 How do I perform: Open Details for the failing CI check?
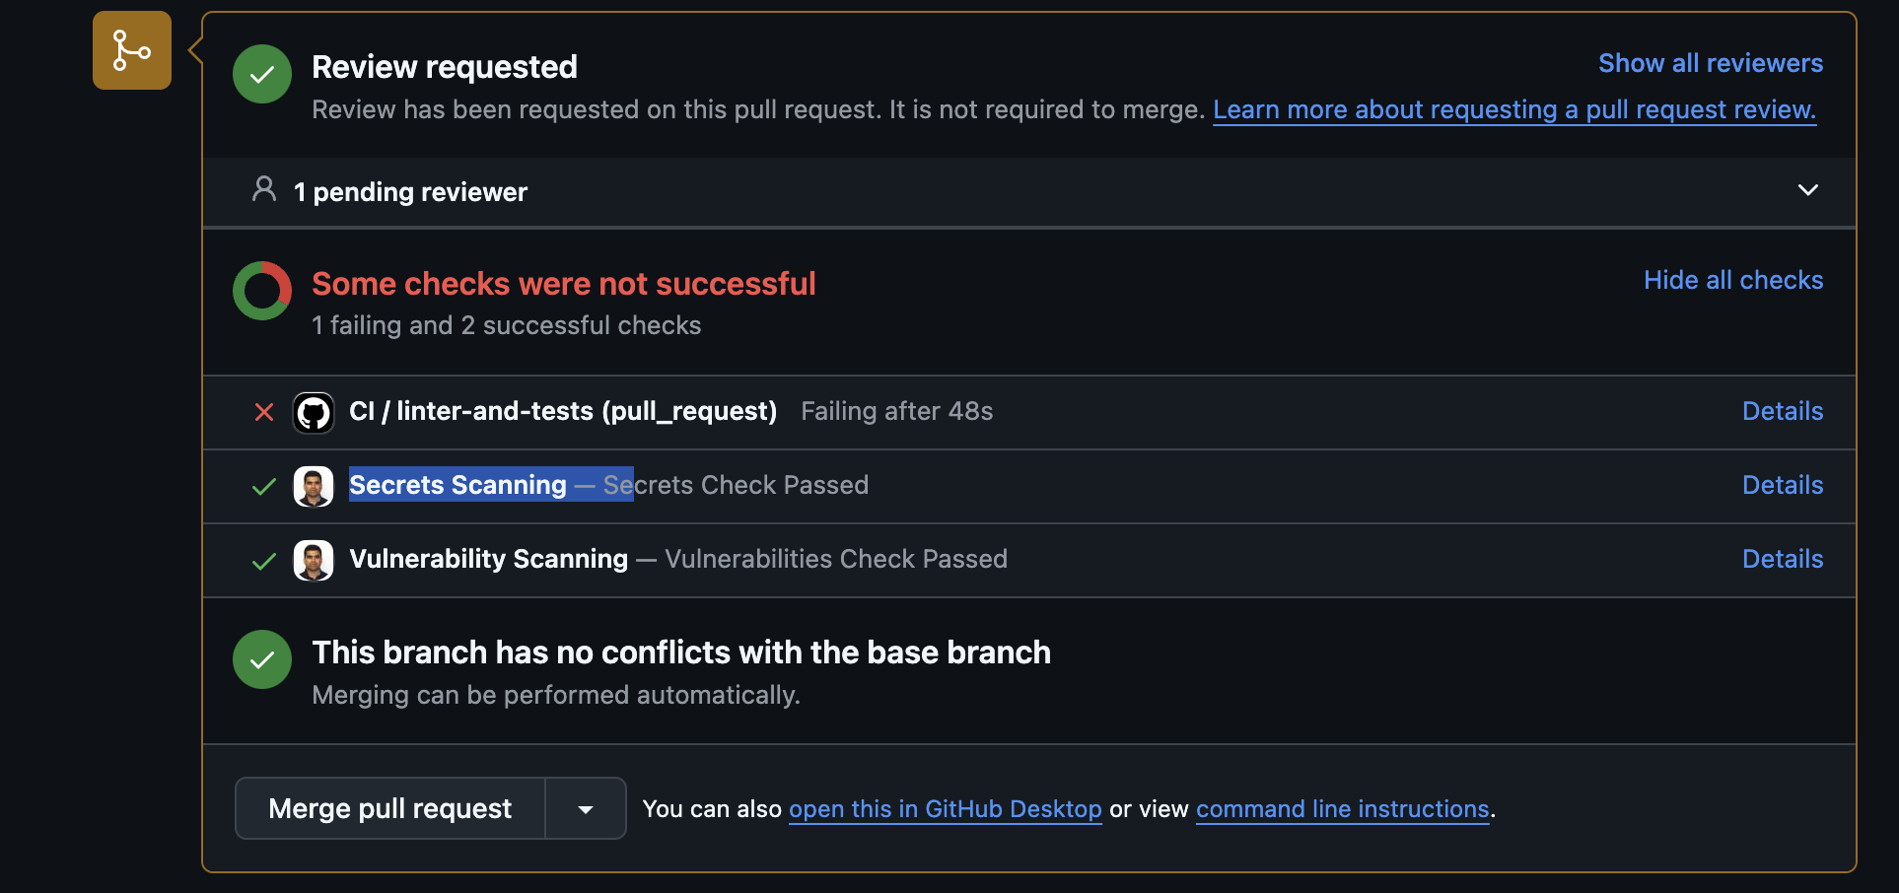coord(1782,411)
